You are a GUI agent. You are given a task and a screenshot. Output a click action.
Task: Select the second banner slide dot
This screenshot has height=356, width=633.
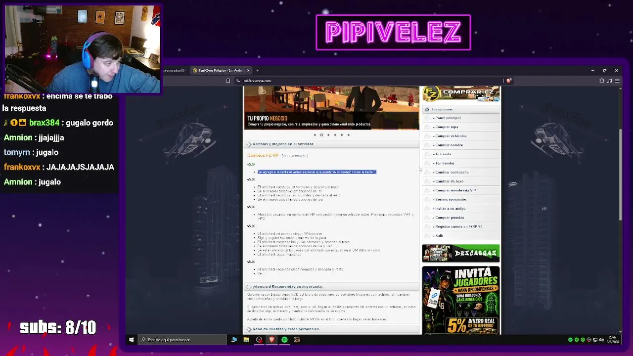point(321,135)
